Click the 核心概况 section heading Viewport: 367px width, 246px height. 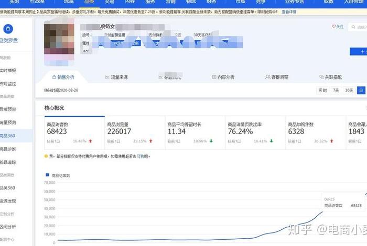54,108
